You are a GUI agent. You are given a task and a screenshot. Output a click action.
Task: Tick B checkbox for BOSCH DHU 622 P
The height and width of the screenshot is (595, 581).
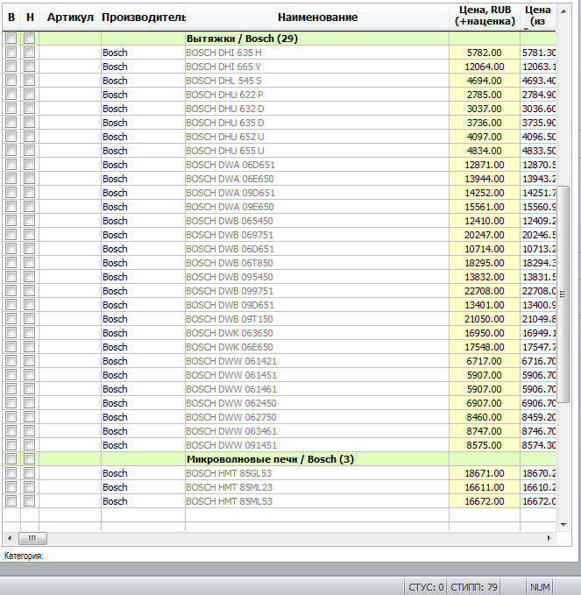tap(11, 95)
